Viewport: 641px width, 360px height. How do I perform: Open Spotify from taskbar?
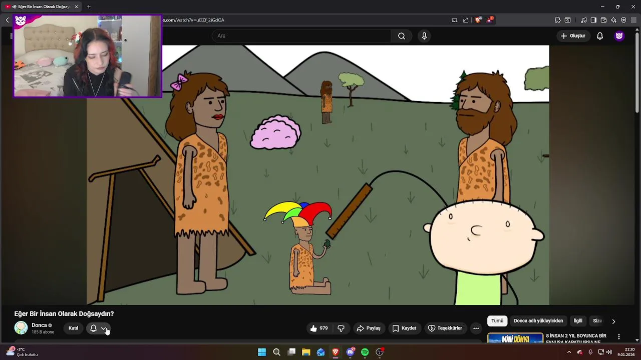pyautogui.click(x=365, y=352)
